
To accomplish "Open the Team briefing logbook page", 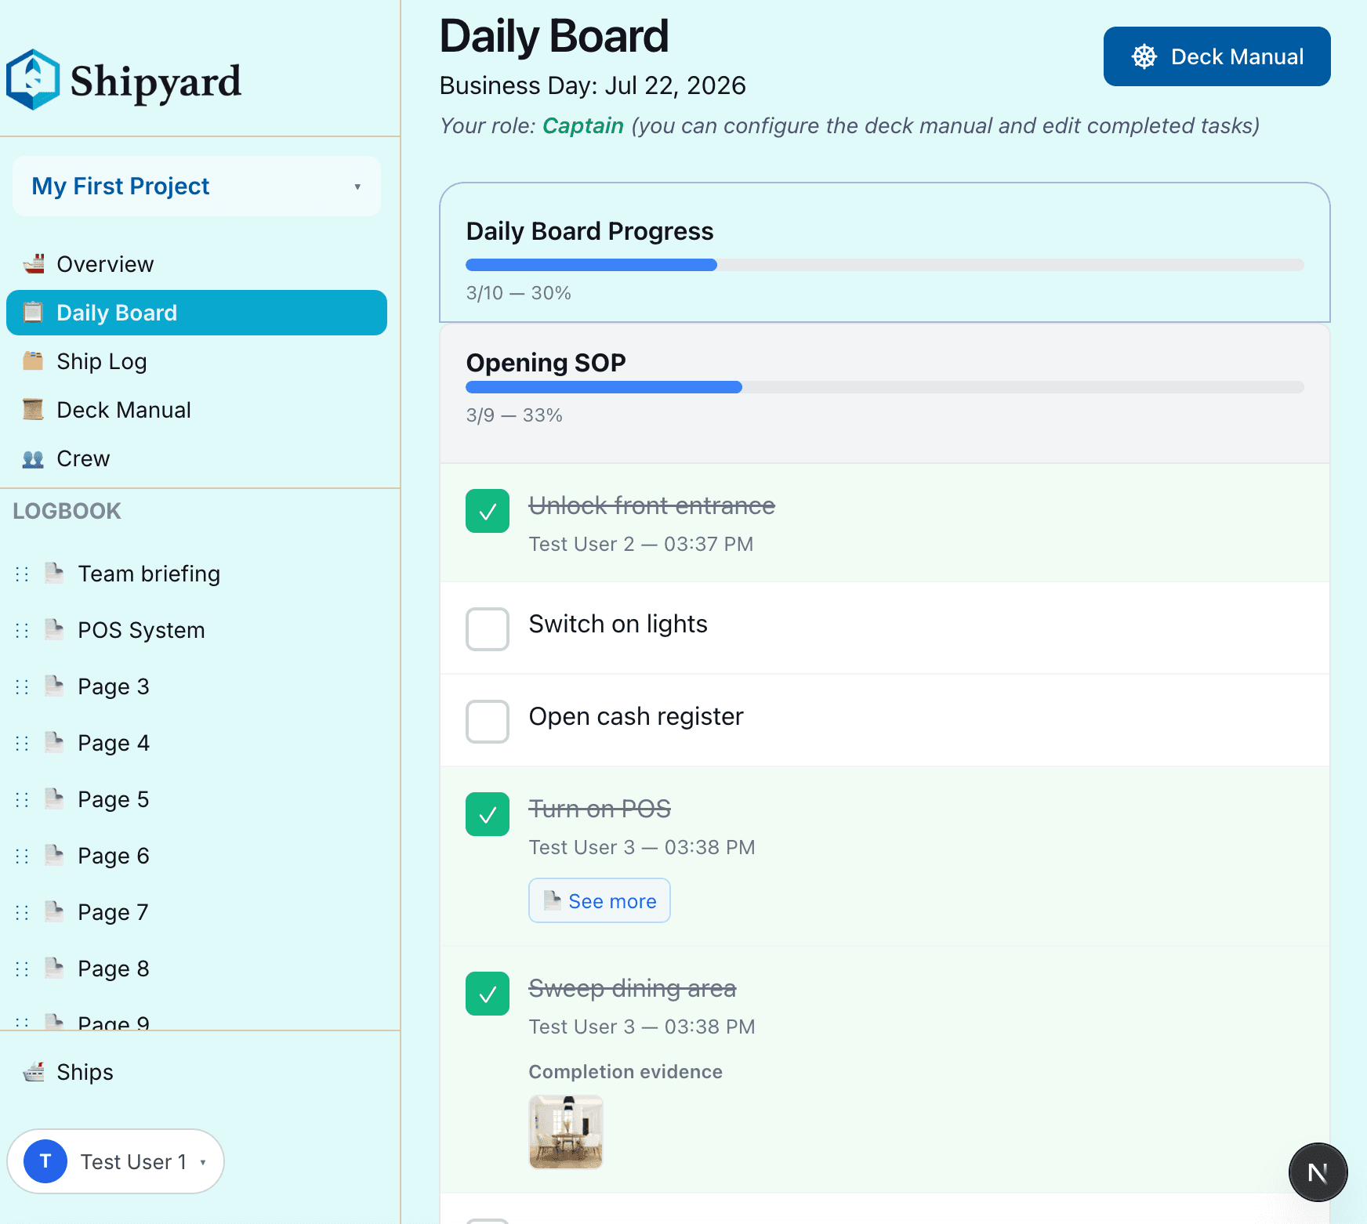I will tap(149, 574).
